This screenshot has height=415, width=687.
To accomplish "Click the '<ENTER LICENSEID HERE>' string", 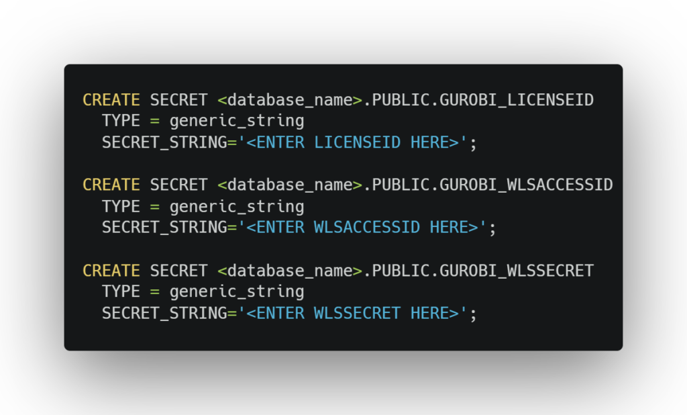I will (x=352, y=142).
